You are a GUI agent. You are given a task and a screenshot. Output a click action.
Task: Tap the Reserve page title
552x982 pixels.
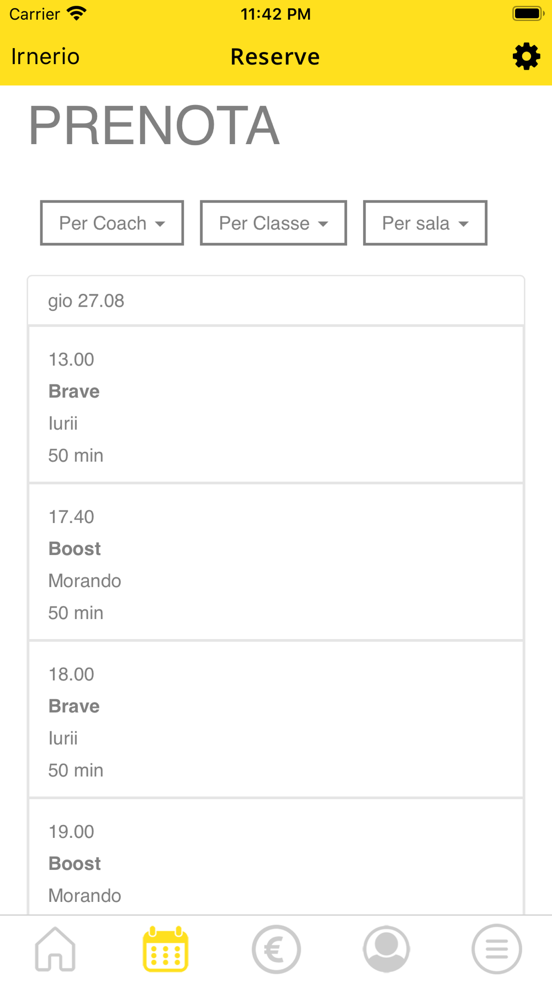(275, 56)
